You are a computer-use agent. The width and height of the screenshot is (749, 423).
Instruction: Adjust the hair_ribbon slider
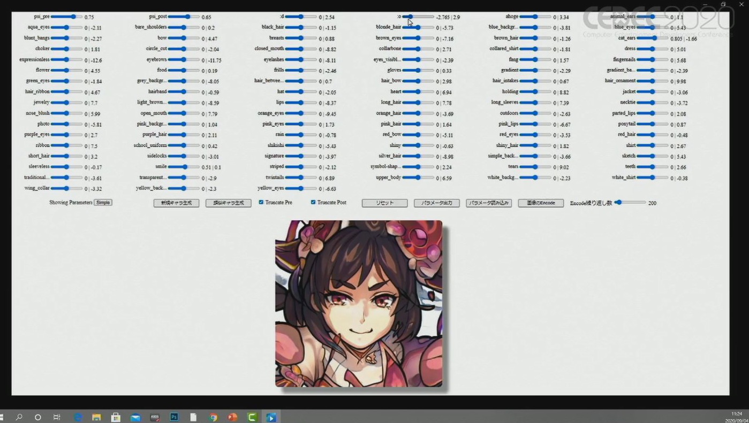click(x=66, y=91)
